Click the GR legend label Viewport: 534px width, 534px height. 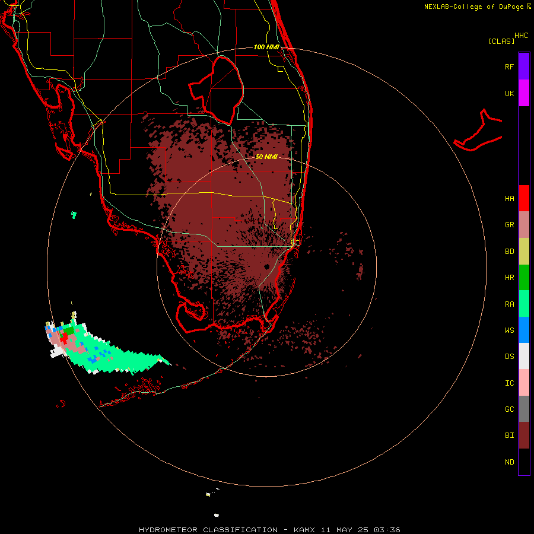[x=509, y=225]
